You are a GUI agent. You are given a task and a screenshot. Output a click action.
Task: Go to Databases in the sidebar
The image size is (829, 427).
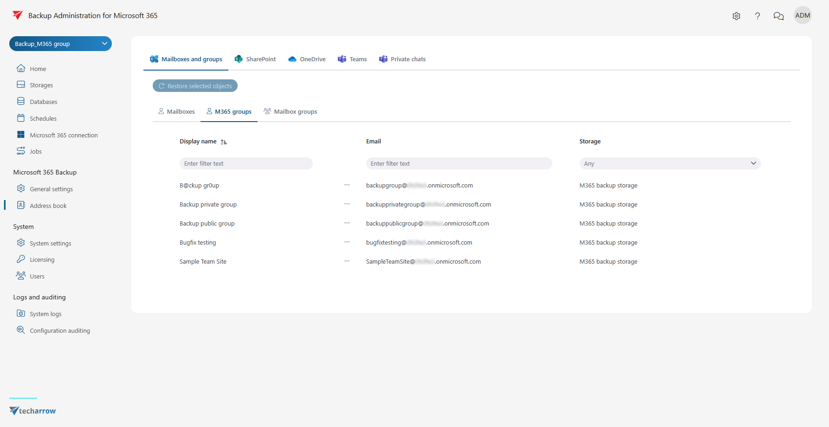tap(43, 102)
